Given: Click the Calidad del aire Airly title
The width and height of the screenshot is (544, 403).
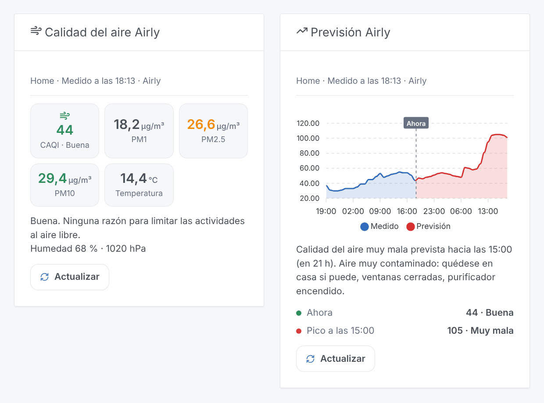Looking at the screenshot, I should (x=102, y=32).
